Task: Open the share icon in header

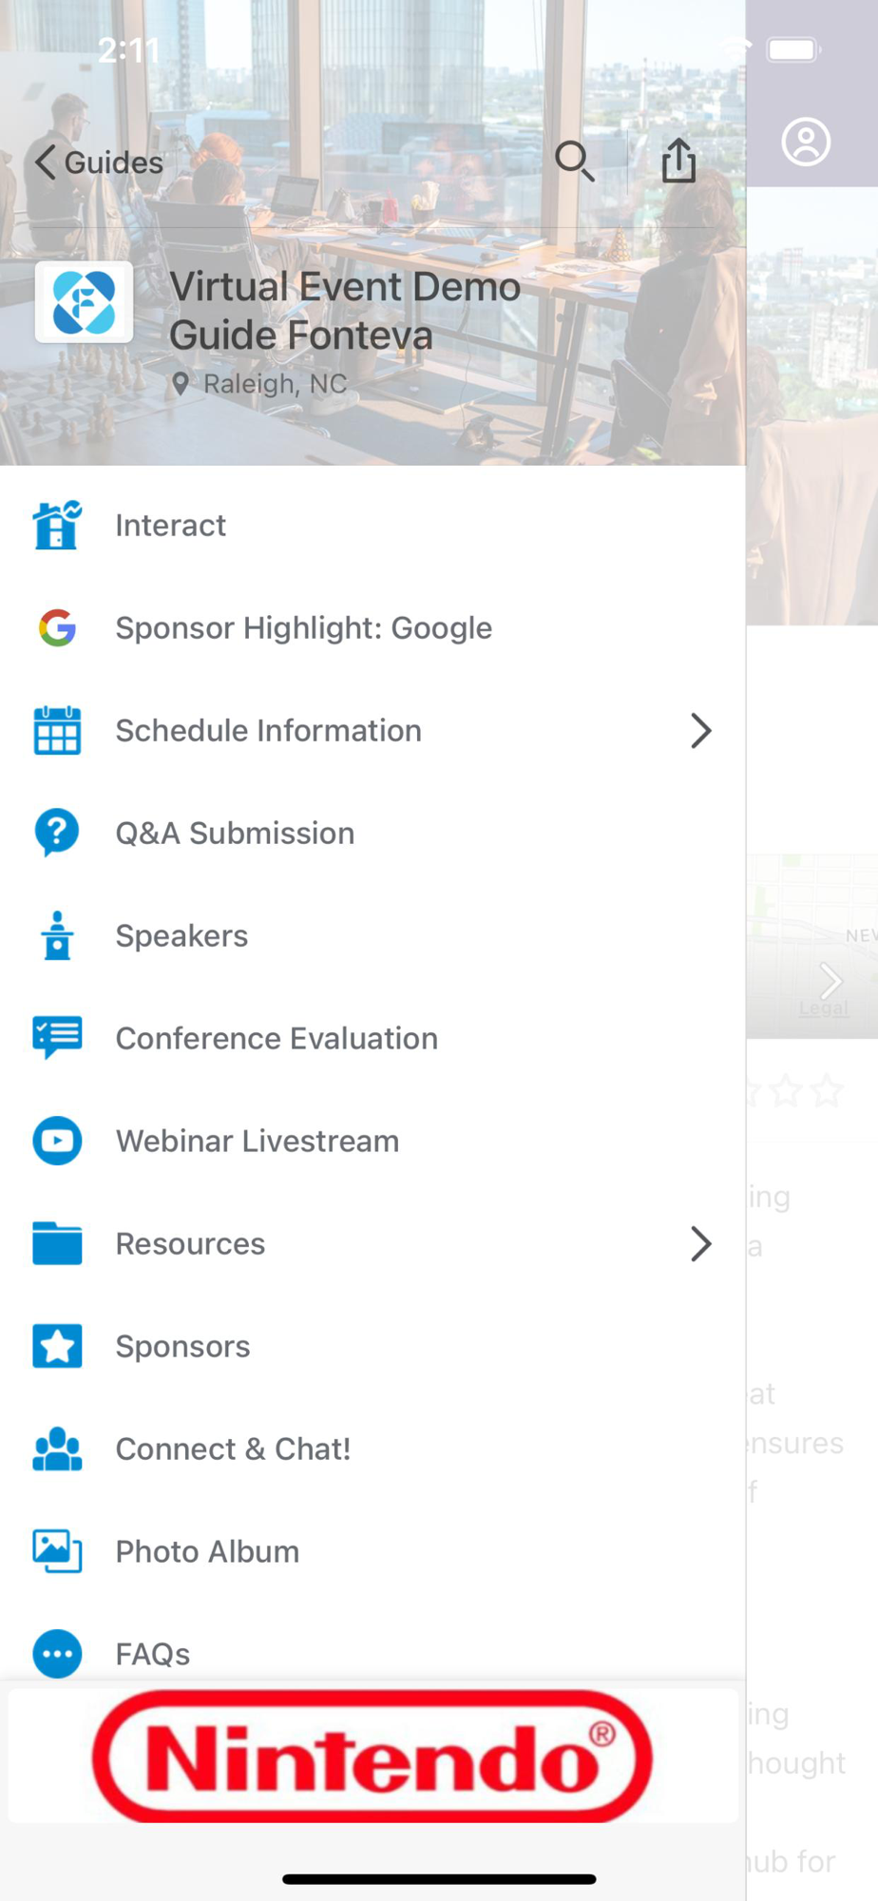Action: tap(678, 159)
